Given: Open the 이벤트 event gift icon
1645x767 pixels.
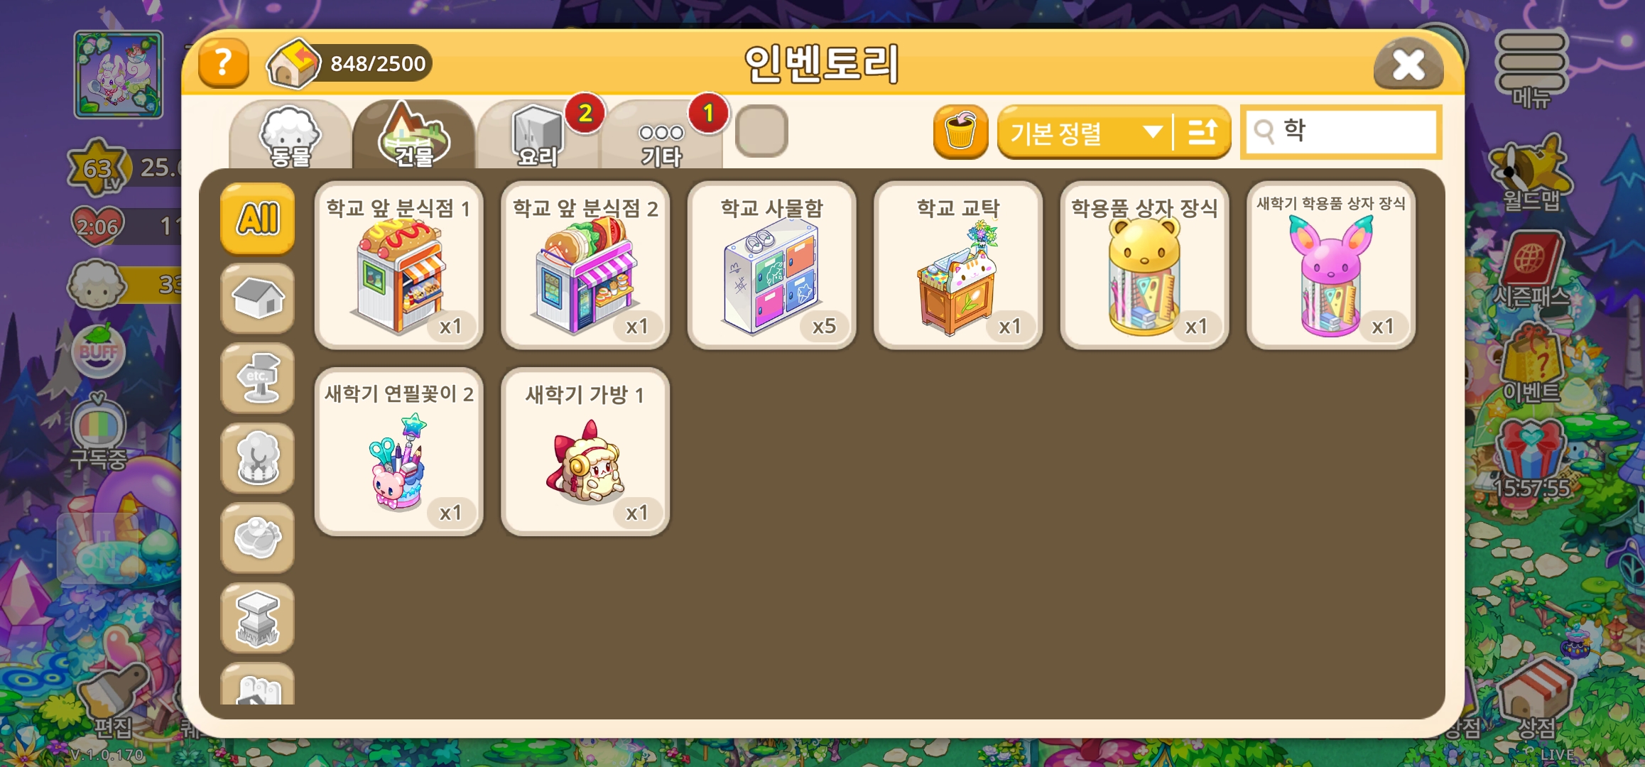Looking at the screenshot, I should [x=1531, y=365].
